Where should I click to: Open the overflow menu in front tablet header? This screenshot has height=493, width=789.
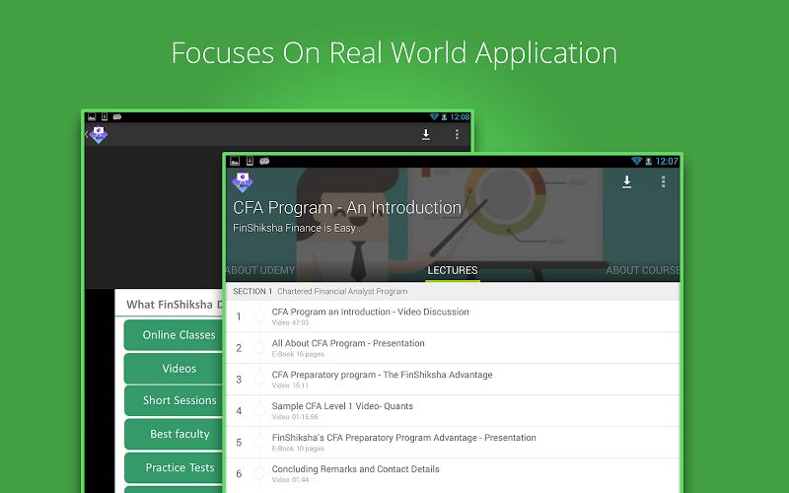click(x=663, y=182)
